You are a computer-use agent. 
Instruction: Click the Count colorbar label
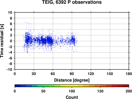pyautogui.click(x=72, y=97)
